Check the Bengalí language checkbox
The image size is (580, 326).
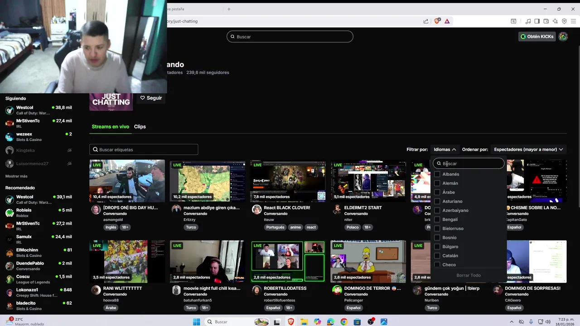point(437,220)
